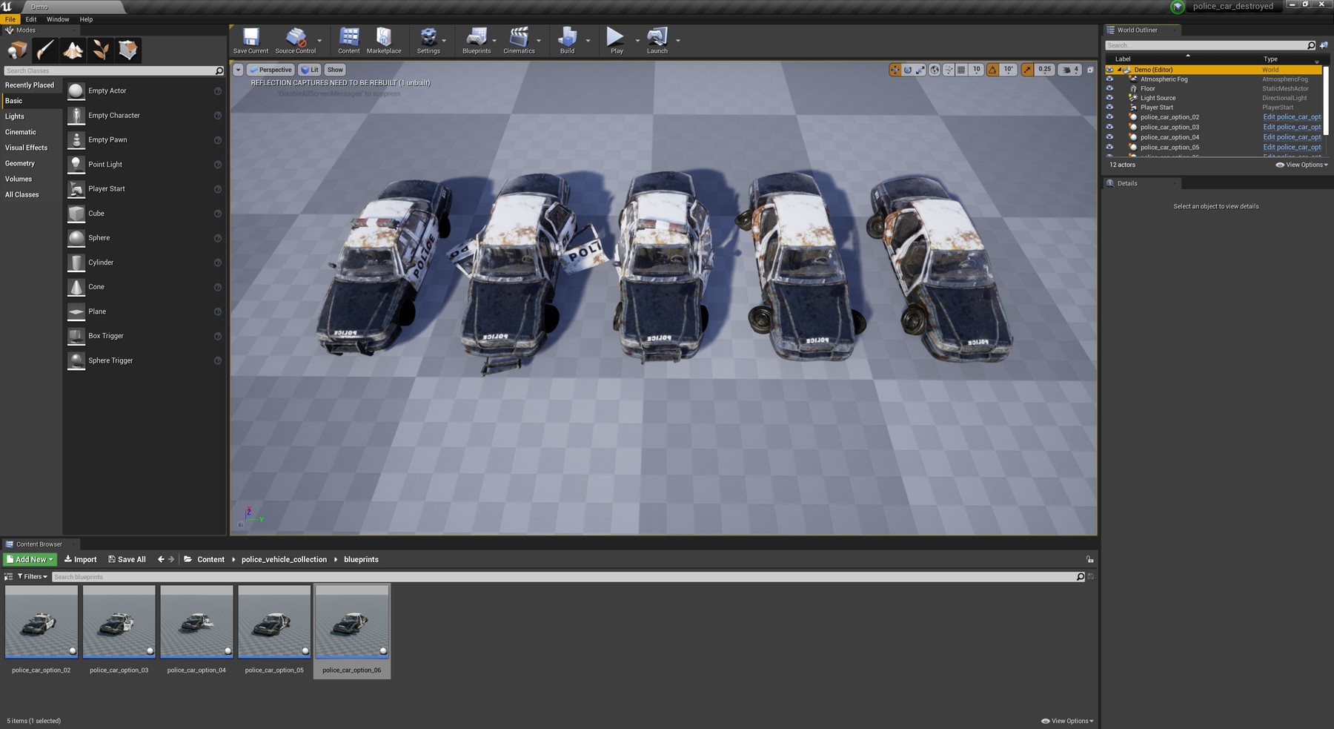Select the Lights category tab
The image size is (1334, 729).
pos(15,116)
